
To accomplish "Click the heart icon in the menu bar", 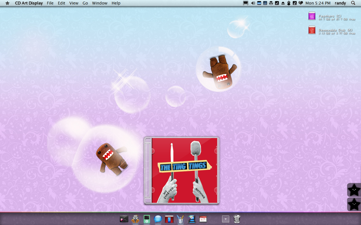I will click(301, 3).
